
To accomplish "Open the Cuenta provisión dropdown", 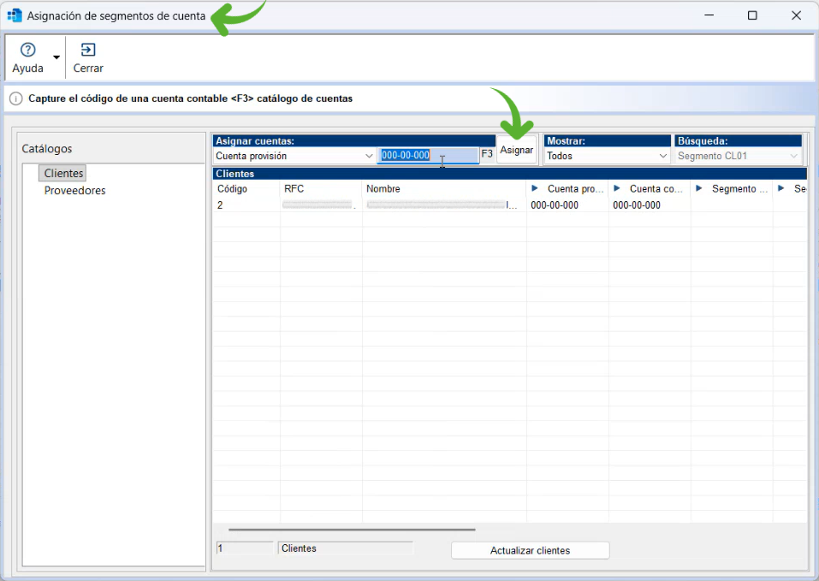I will coord(369,156).
